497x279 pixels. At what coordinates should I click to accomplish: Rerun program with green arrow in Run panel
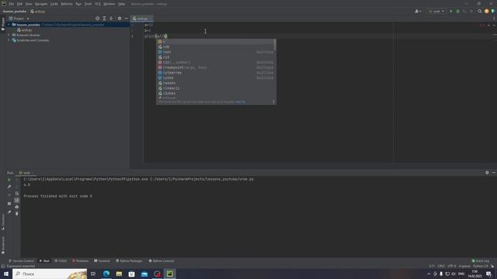click(9, 180)
